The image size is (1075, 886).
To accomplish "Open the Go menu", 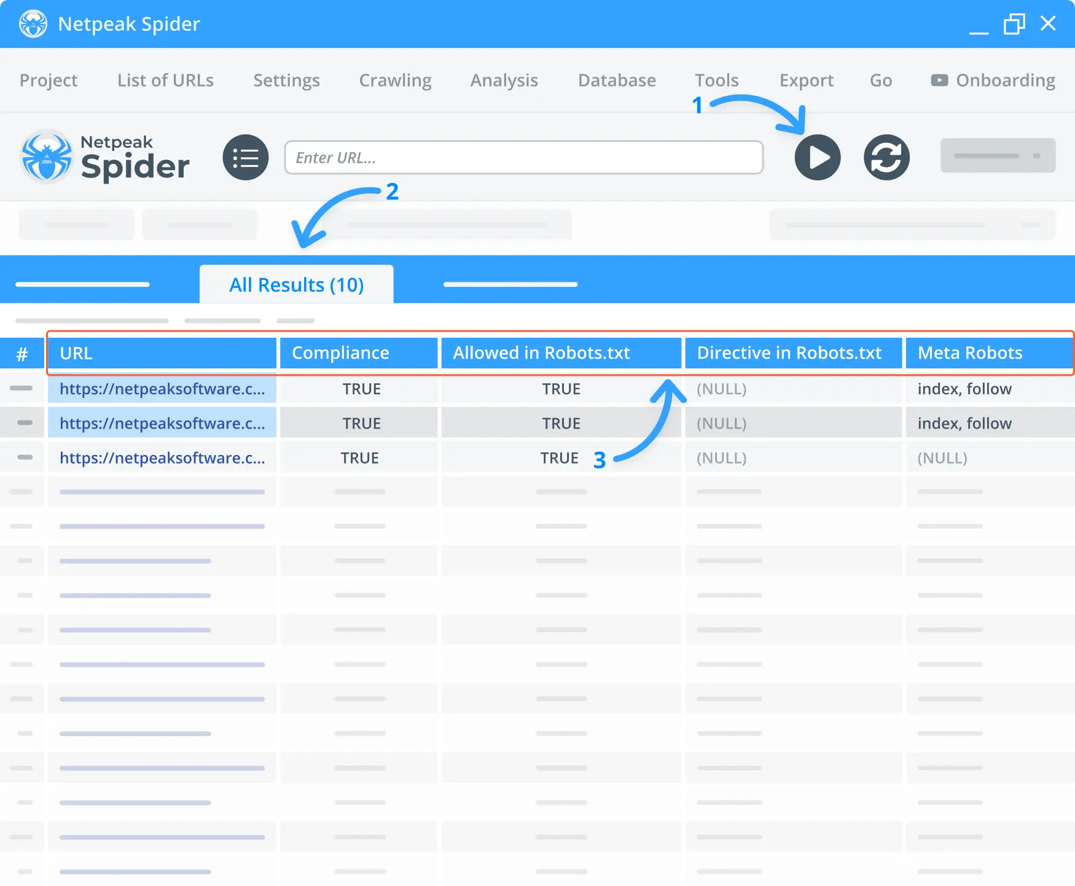I will tap(880, 80).
